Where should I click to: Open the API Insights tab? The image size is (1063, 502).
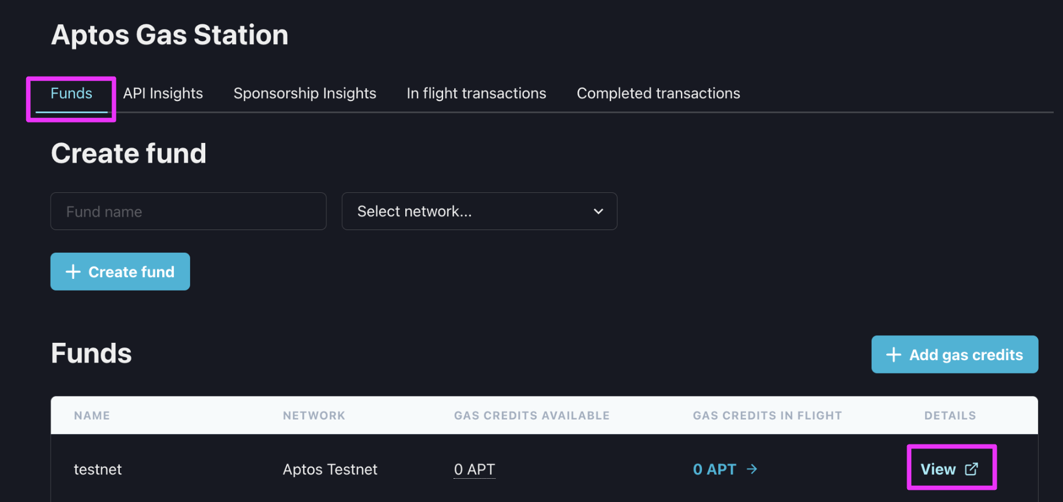[x=163, y=94]
